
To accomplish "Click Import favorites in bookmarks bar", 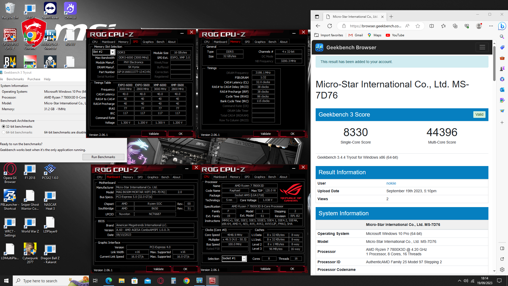I will [329, 35].
